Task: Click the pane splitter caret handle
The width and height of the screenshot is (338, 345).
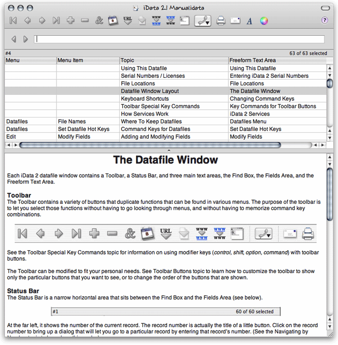Action: click(x=169, y=150)
